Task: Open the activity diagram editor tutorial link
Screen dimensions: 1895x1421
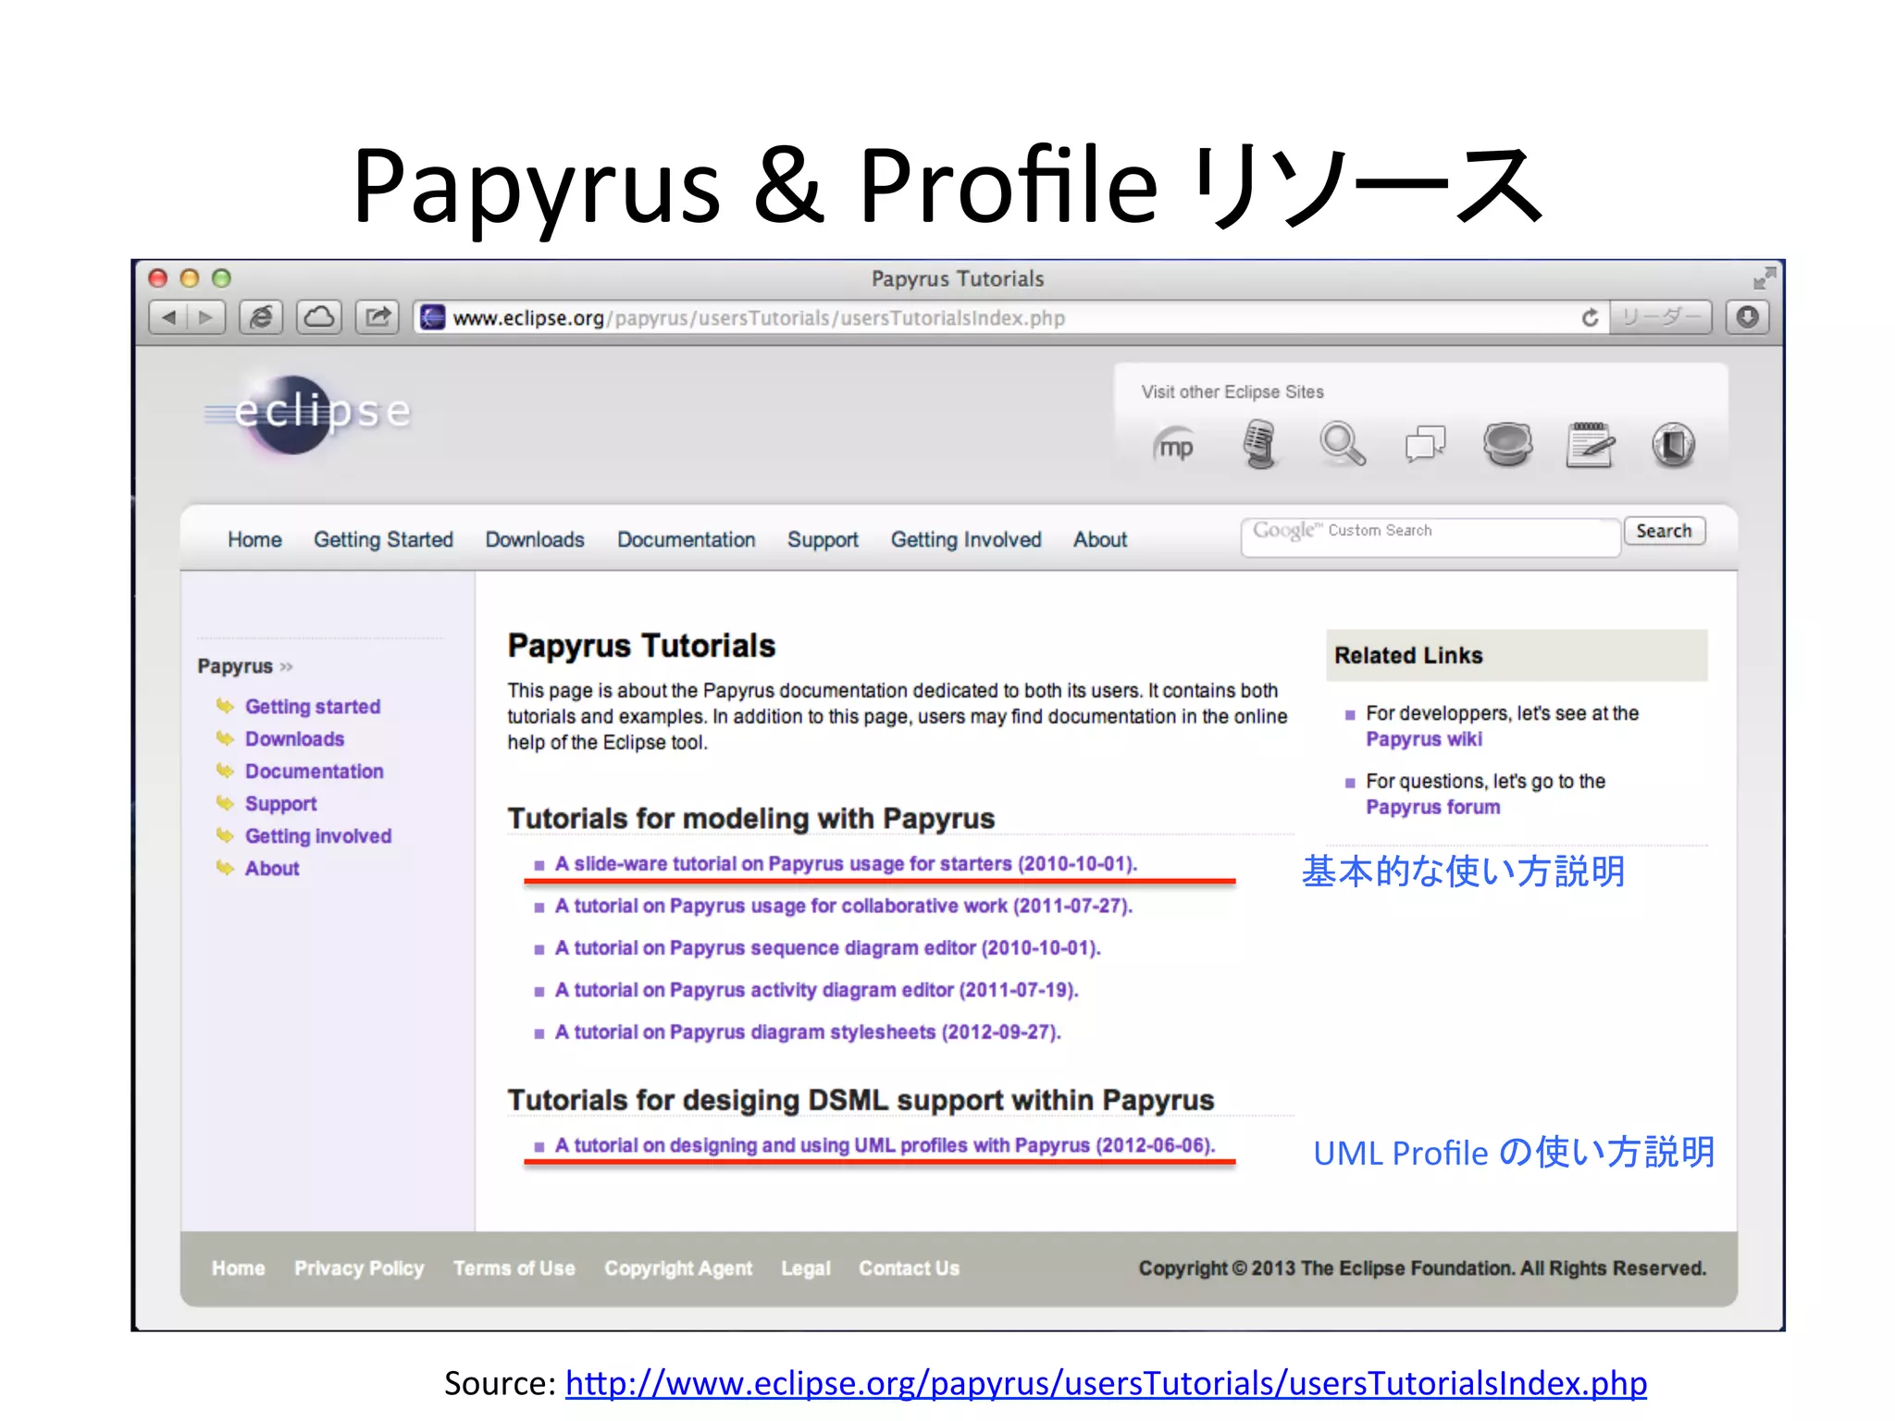Action: click(x=817, y=990)
